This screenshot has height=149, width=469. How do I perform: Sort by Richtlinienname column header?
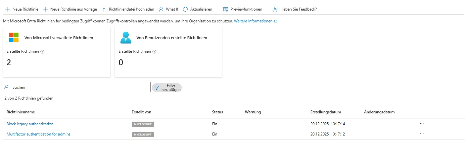[21, 112]
